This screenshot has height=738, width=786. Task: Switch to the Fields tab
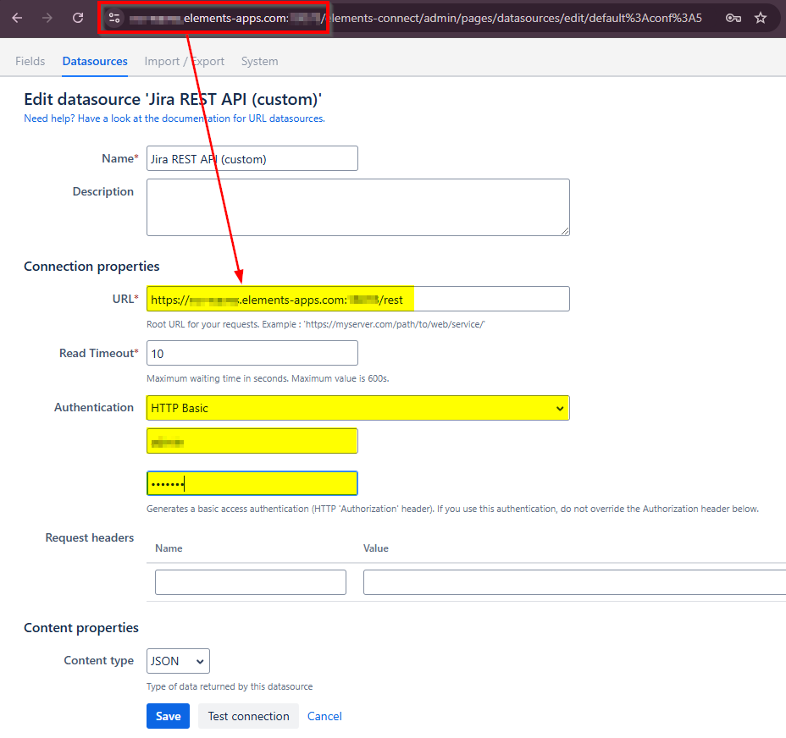coord(30,61)
